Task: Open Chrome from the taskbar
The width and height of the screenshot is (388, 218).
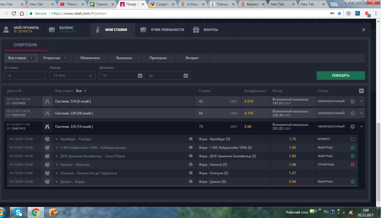Action: [36, 212]
